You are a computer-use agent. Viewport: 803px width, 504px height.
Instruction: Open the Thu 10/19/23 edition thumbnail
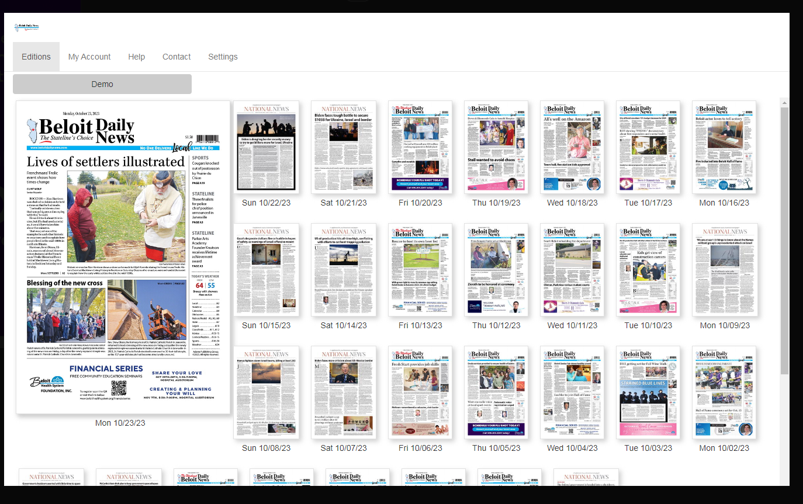click(x=496, y=147)
